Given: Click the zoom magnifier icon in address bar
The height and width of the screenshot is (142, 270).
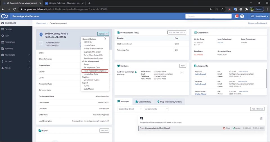Looking at the screenshot, I should (217, 9).
